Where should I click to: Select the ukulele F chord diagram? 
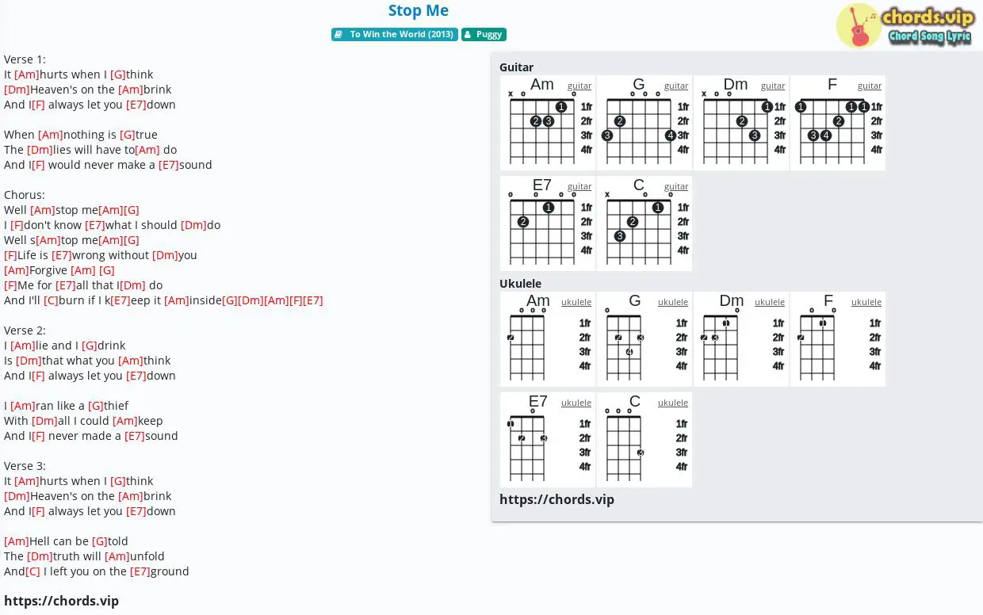coord(838,339)
